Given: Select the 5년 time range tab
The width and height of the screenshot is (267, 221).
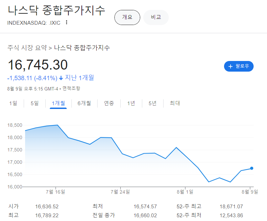Looking at the screenshot, I should click(x=153, y=103).
